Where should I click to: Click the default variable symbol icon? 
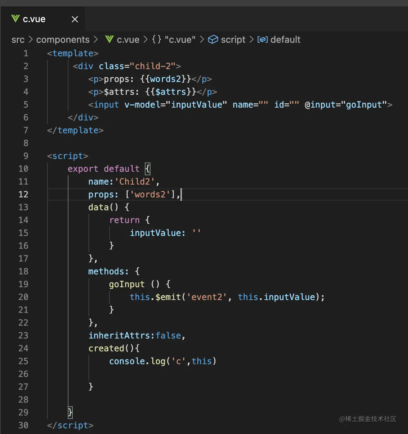[x=262, y=40]
